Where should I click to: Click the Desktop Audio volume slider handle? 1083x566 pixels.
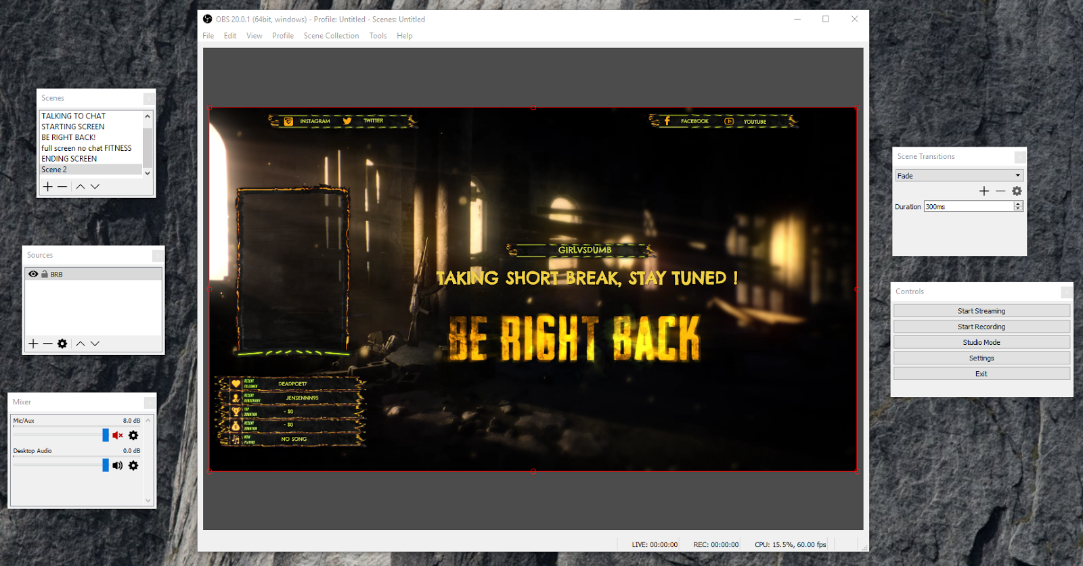pos(106,465)
